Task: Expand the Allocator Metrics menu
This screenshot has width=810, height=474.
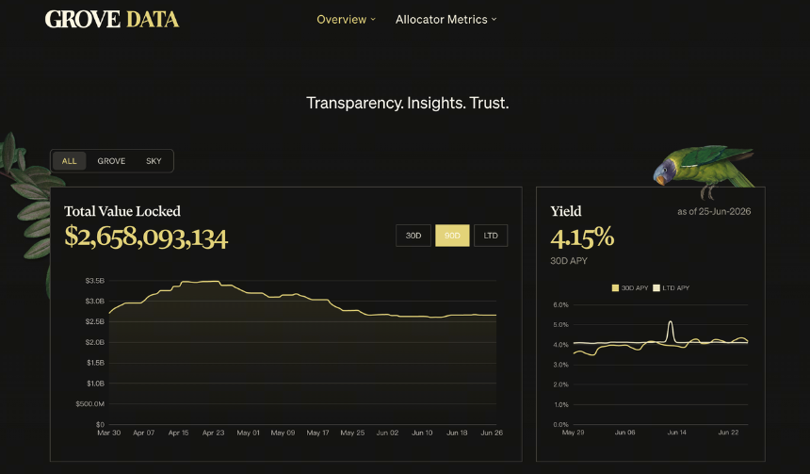Action: 445,20
